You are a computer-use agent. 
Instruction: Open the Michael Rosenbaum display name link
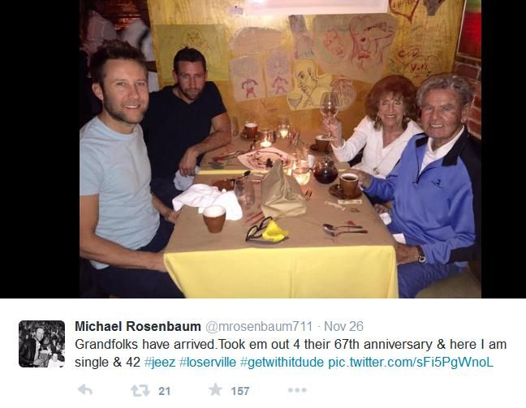coord(138,326)
